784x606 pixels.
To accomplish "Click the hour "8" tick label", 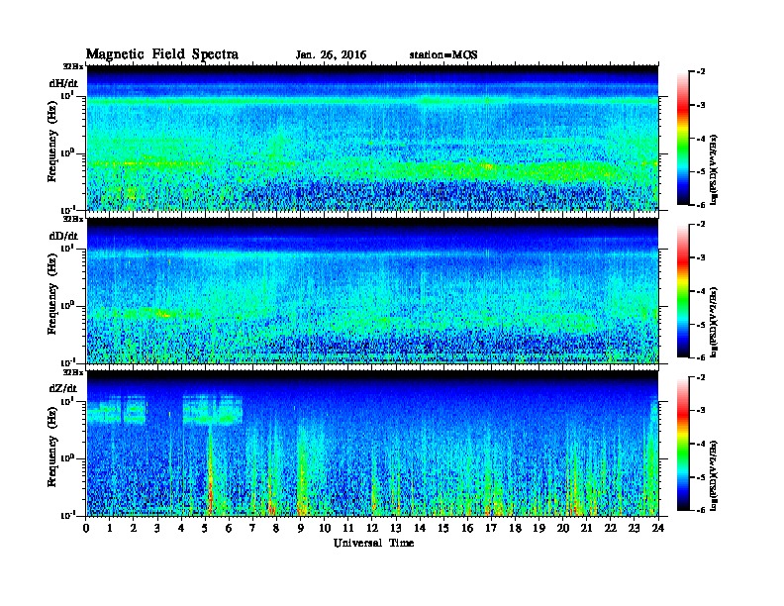I will (277, 528).
